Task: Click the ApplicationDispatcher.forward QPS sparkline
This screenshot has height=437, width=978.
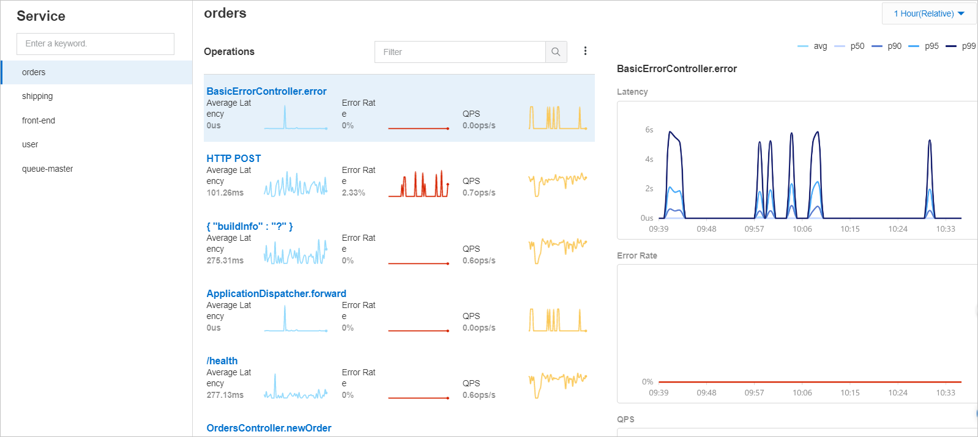Action: [558, 320]
